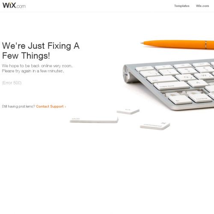The image size is (214, 214).
Task: Click the small detached key above shift
Action: coord(128,111)
